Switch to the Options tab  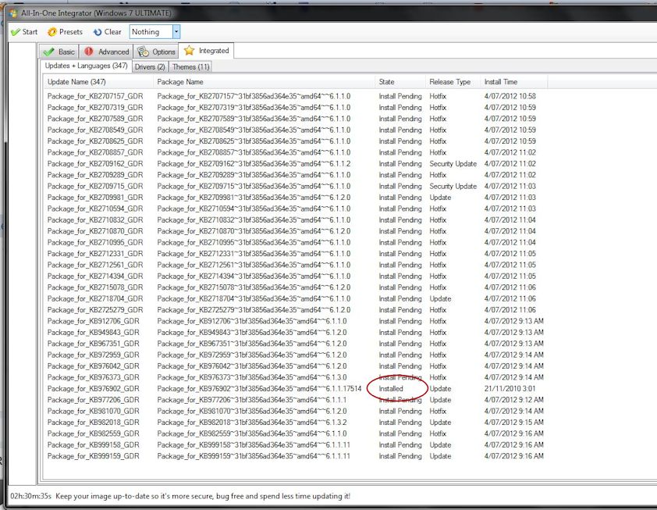click(x=156, y=52)
